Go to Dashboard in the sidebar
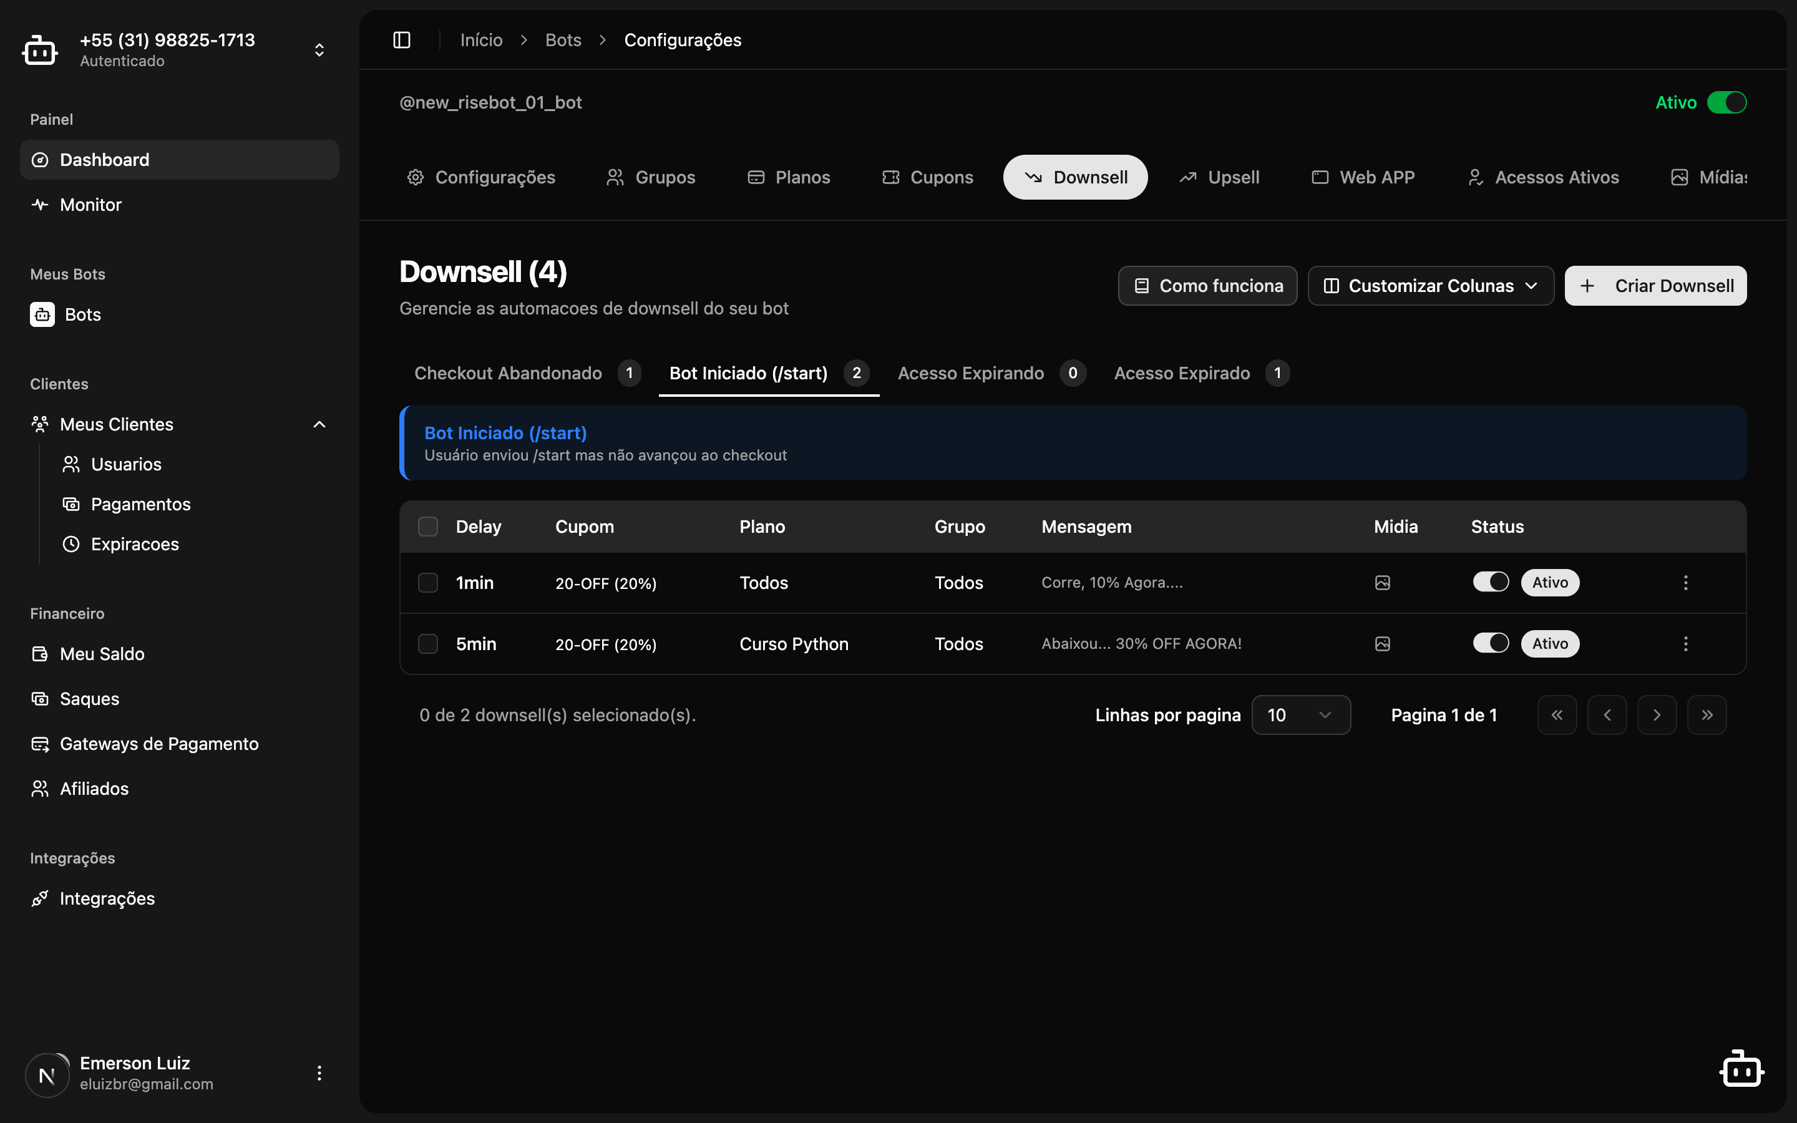Screen dimensions: 1797x1123 (179, 160)
